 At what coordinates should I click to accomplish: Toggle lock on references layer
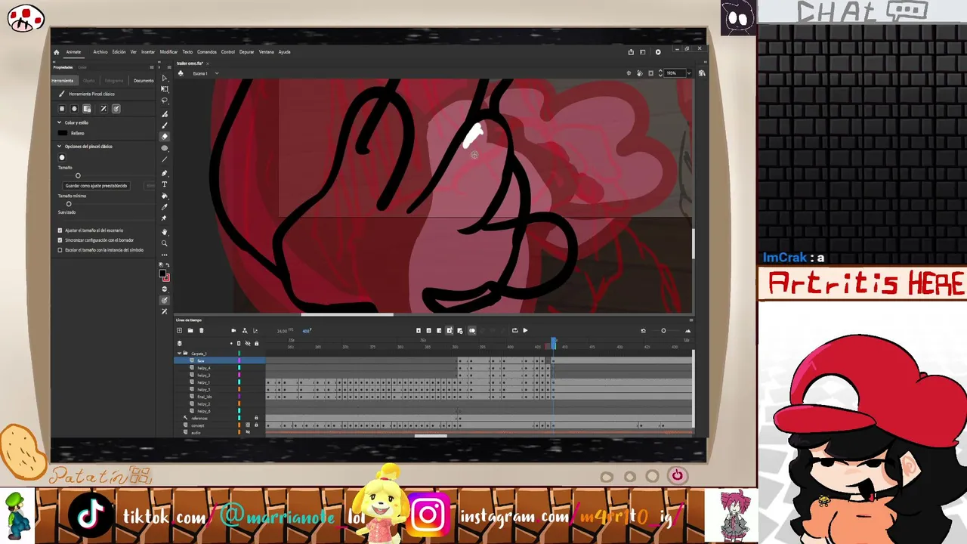point(256,418)
